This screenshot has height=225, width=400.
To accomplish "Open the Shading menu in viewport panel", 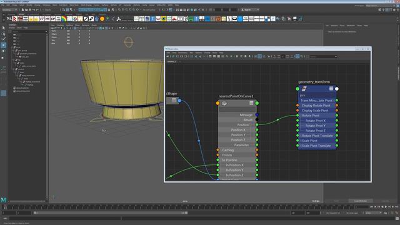I will pyautogui.click(x=60, y=25).
